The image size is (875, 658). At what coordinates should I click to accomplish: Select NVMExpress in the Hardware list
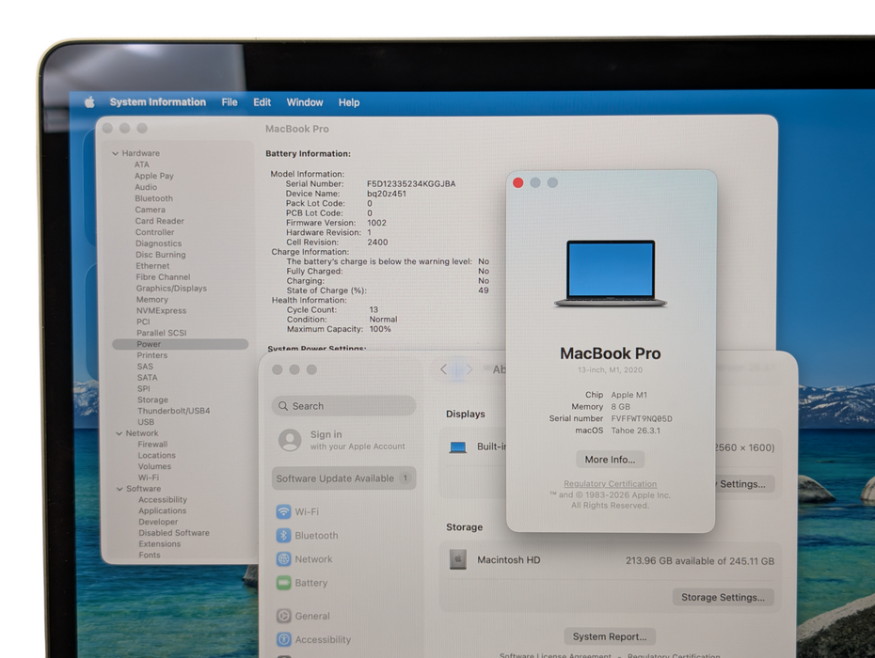pos(161,310)
